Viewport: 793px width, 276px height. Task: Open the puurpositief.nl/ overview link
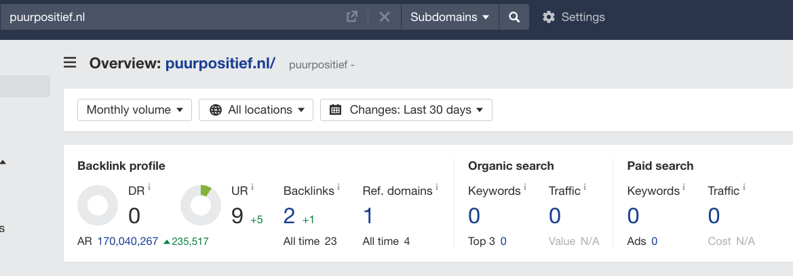pyautogui.click(x=220, y=63)
